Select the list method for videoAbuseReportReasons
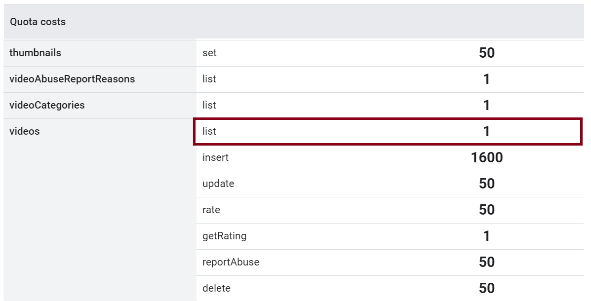The height and width of the screenshot is (301, 591). click(x=209, y=79)
